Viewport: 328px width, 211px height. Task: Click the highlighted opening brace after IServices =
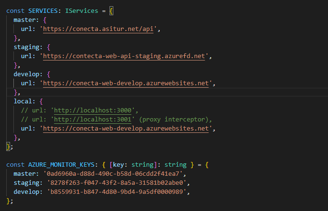pyautogui.click(x=111, y=11)
